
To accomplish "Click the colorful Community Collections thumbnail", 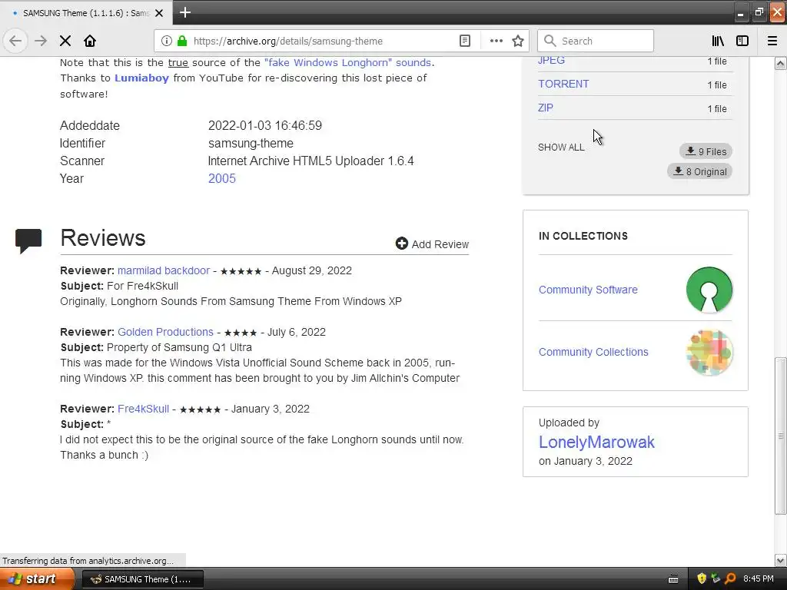I will (x=709, y=353).
